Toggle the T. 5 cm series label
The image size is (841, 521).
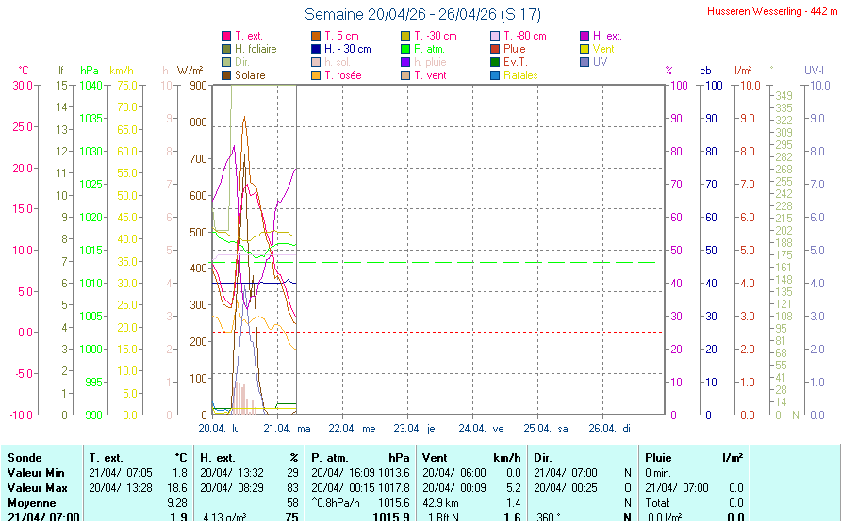(x=341, y=36)
